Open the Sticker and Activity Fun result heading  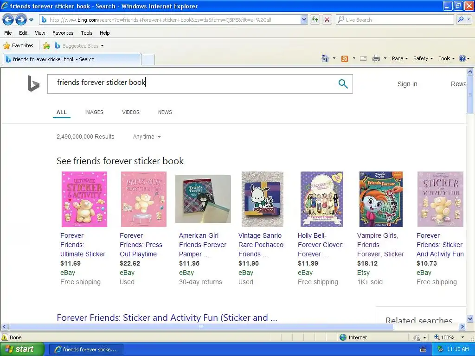tap(167, 318)
